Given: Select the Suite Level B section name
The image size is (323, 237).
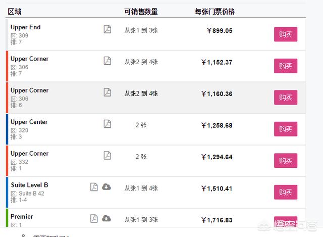Looking at the screenshot, I should tap(29, 185).
